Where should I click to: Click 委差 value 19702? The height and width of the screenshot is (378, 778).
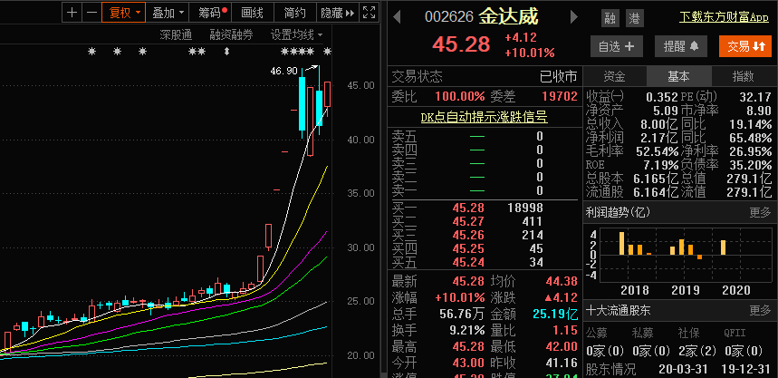coord(561,96)
